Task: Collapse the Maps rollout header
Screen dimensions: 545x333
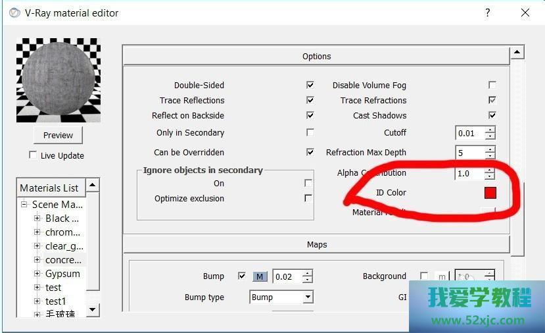Action: pyautogui.click(x=316, y=245)
